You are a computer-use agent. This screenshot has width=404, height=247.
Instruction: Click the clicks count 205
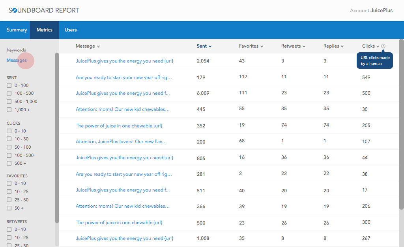[366, 125]
